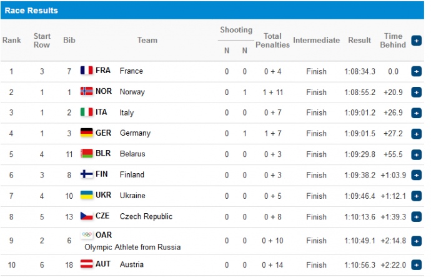Click the Germany flag icon
Viewport: 431px width, 277px height.
coord(86,133)
